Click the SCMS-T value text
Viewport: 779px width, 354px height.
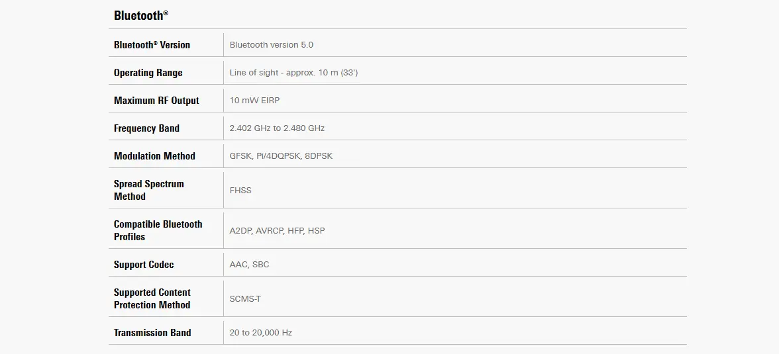point(245,299)
